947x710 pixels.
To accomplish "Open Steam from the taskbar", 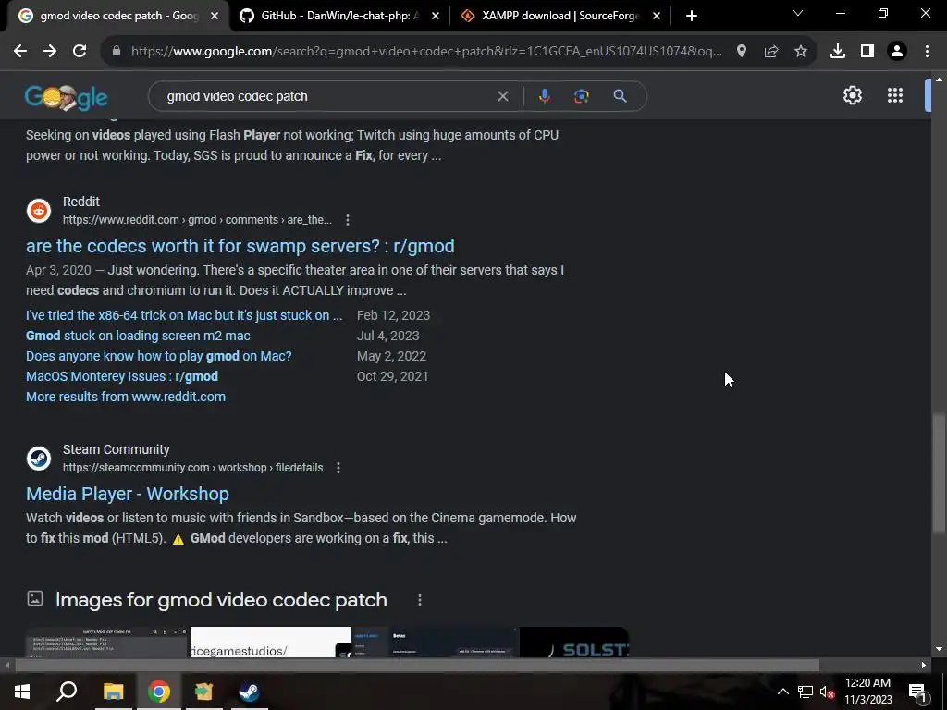I will [x=249, y=692].
